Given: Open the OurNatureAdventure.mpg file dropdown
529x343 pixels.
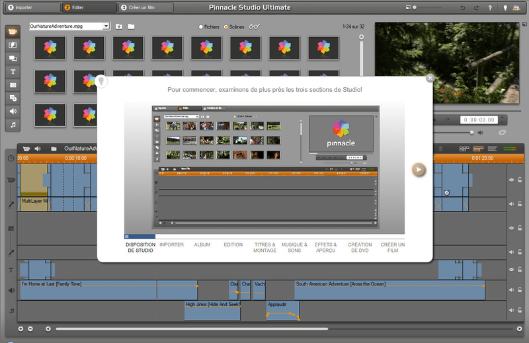Looking at the screenshot, I should click(106, 26).
